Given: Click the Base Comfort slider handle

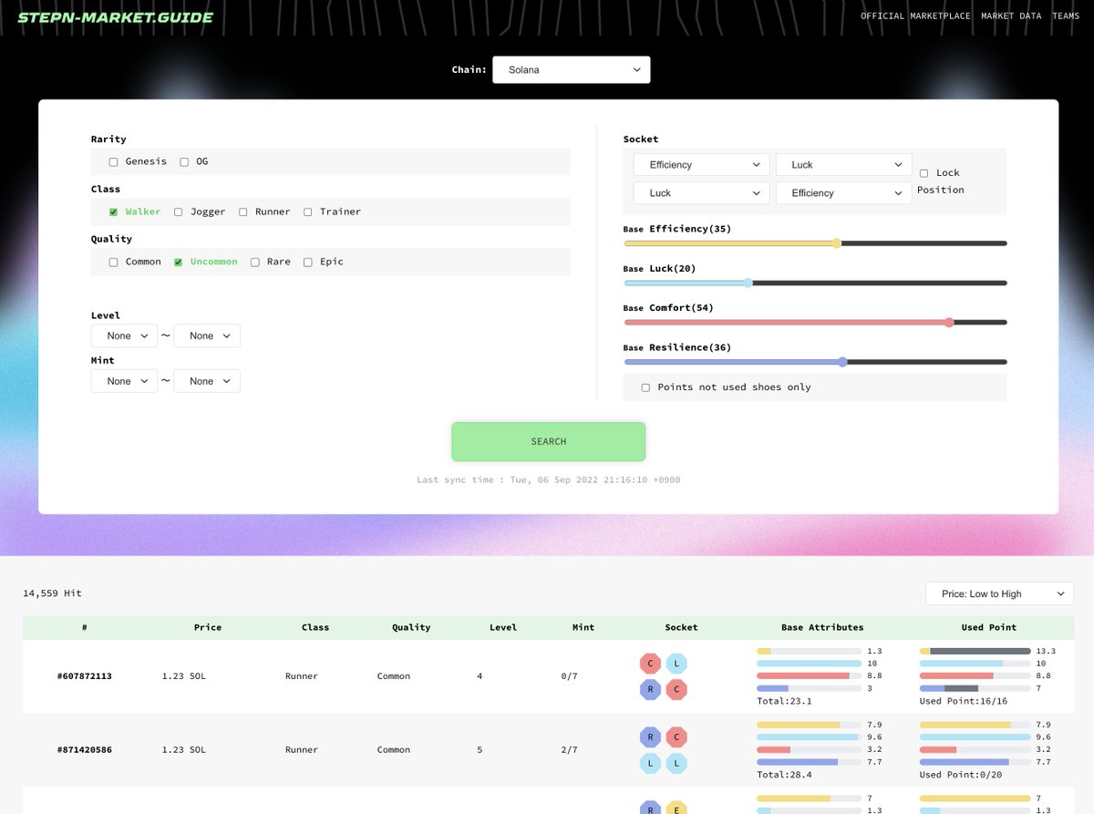Looking at the screenshot, I should 949,322.
